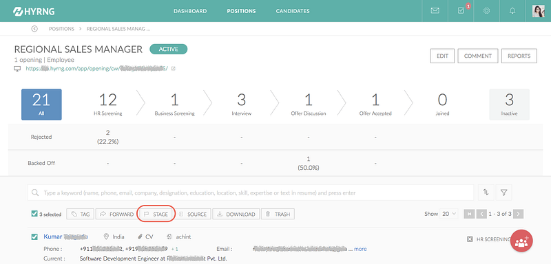The height and width of the screenshot is (264, 551).
Task: Click the TAG bulk action button
Action: (x=81, y=214)
